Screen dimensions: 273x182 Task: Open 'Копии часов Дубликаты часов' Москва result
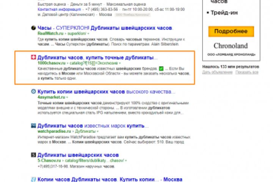click(110, 179)
